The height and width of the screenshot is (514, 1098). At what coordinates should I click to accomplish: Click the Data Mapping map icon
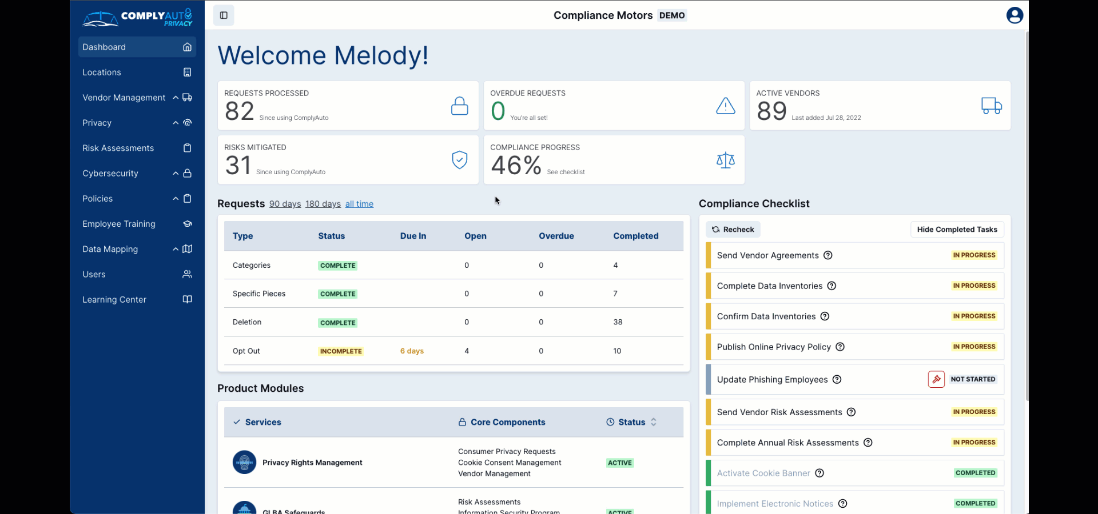[187, 249]
